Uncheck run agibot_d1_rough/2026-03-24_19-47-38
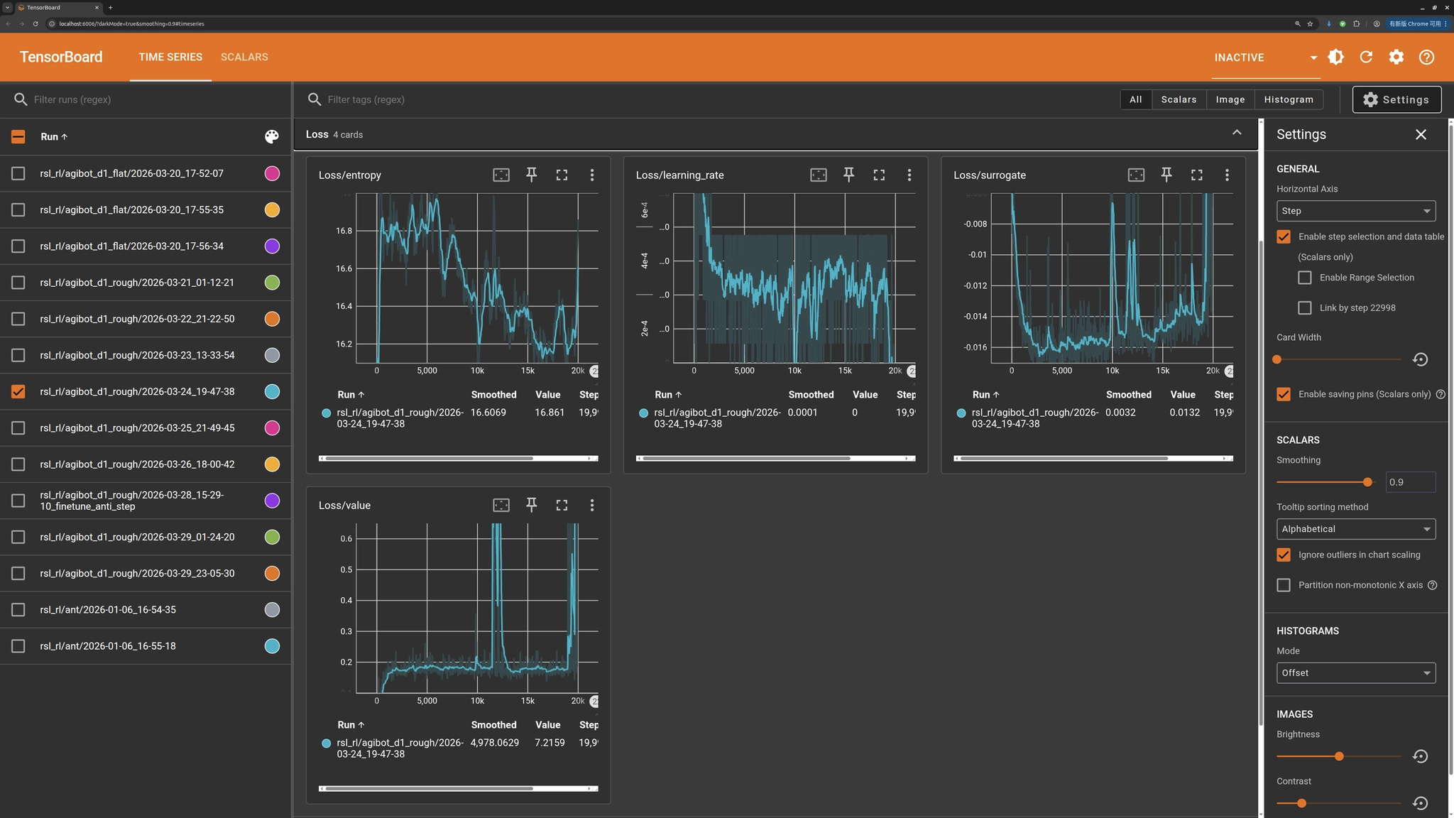The height and width of the screenshot is (818, 1454). pos(18,391)
